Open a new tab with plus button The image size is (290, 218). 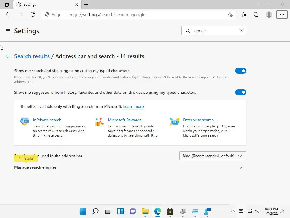[x=86, y=5]
